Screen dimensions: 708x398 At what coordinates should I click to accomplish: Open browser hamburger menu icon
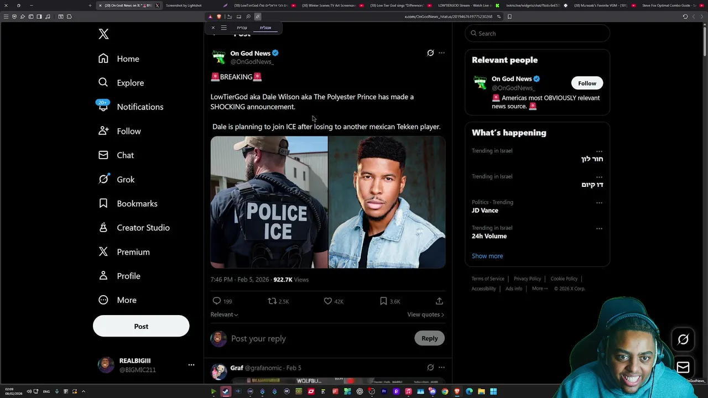point(6,17)
